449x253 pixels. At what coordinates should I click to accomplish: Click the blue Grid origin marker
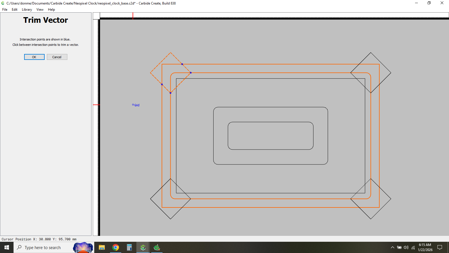[x=133, y=105]
